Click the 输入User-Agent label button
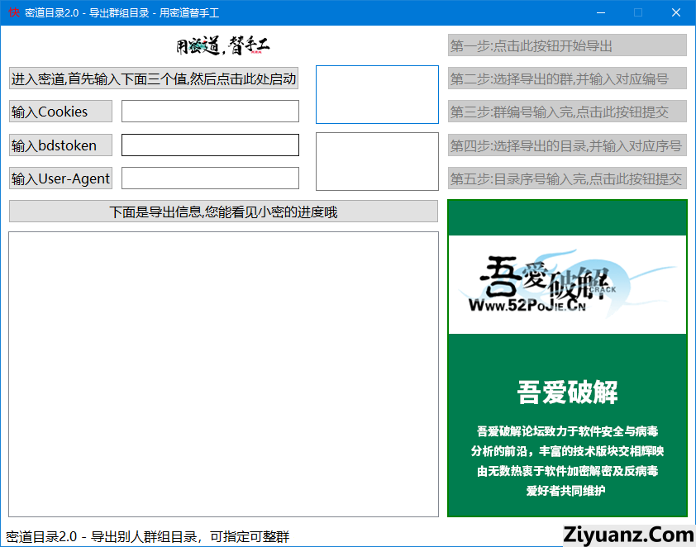 coord(60,178)
